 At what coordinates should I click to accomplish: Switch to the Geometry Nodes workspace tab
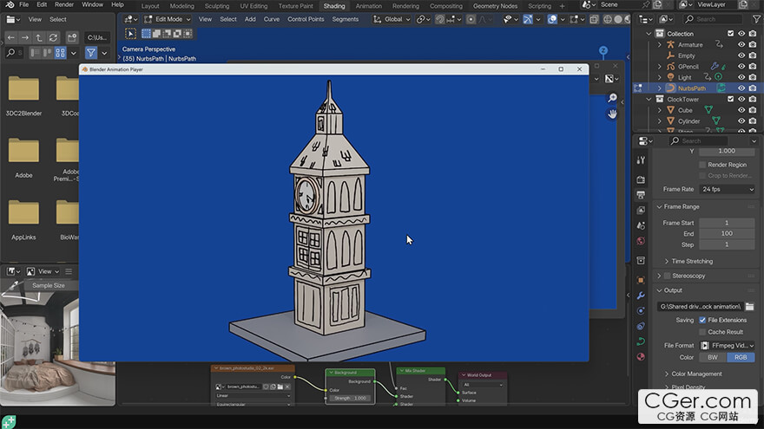click(495, 6)
